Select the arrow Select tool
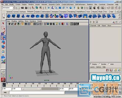The height and width of the screenshot is (98, 122). 3,23
